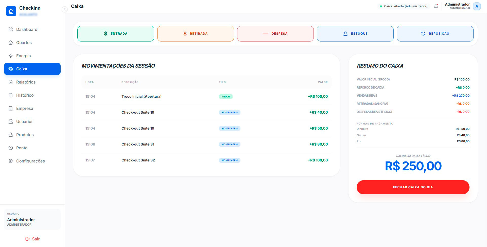
Task: Open the Estoque button
Action: tap(355, 33)
